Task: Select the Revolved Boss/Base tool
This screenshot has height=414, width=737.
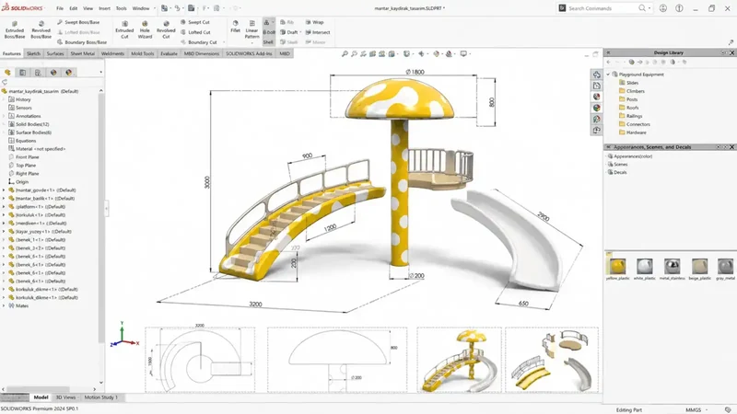Action: point(41,29)
